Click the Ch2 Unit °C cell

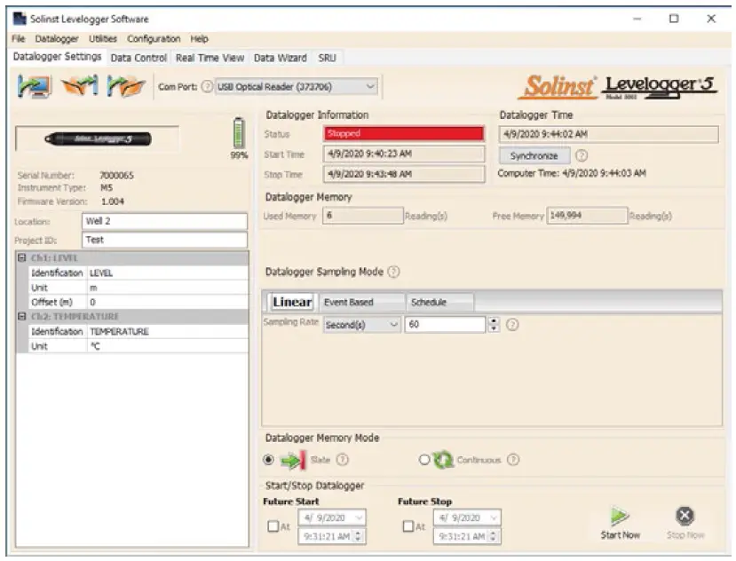[x=167, y=346]
